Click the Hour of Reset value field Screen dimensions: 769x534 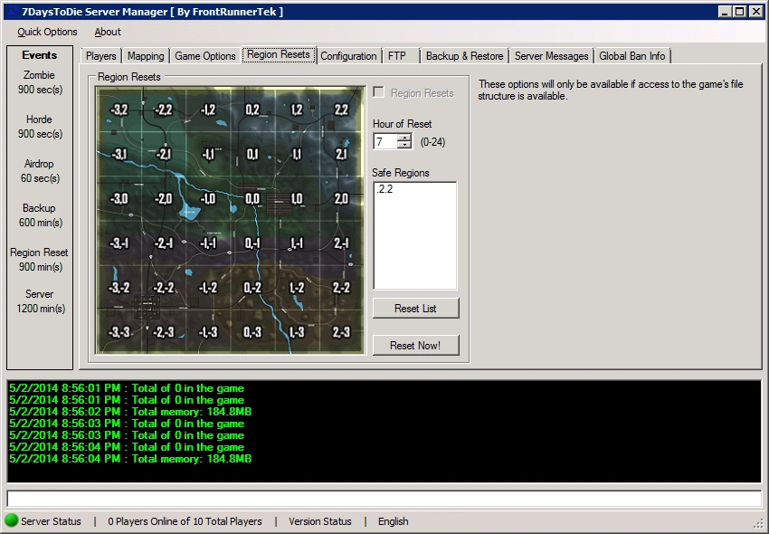tap(385, 142)
